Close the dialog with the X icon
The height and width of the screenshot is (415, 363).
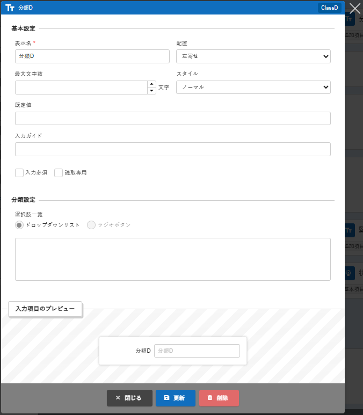click(x=354, y=8)
